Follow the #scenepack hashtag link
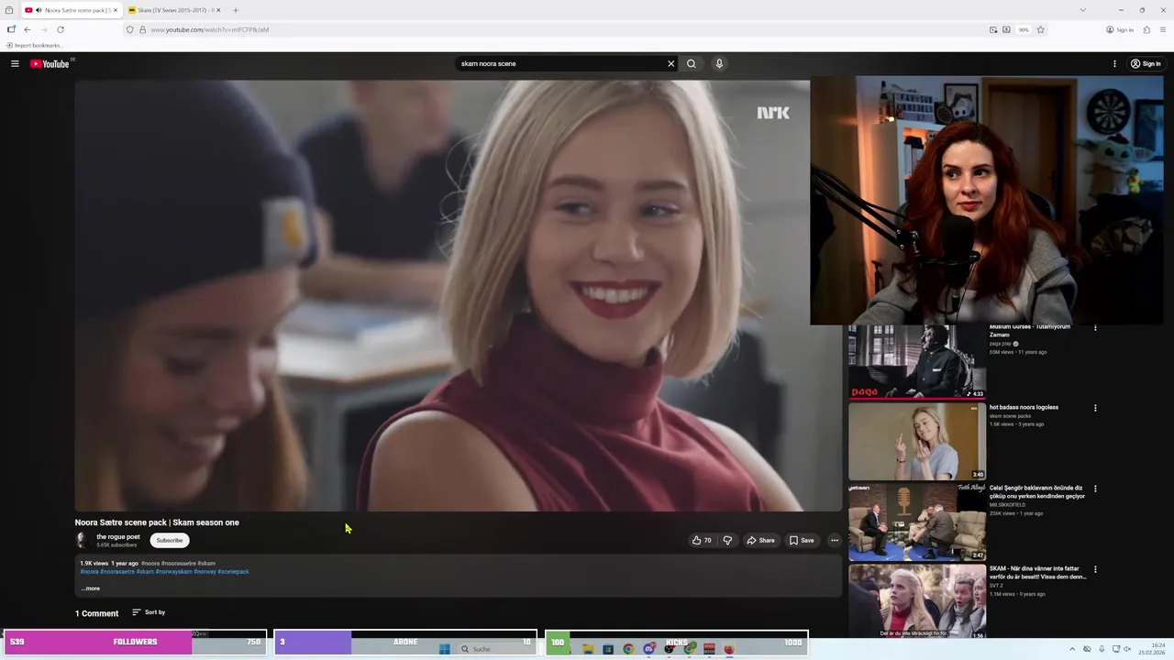This screenshot has height=660, width=1174. click(x=233, y=571)
